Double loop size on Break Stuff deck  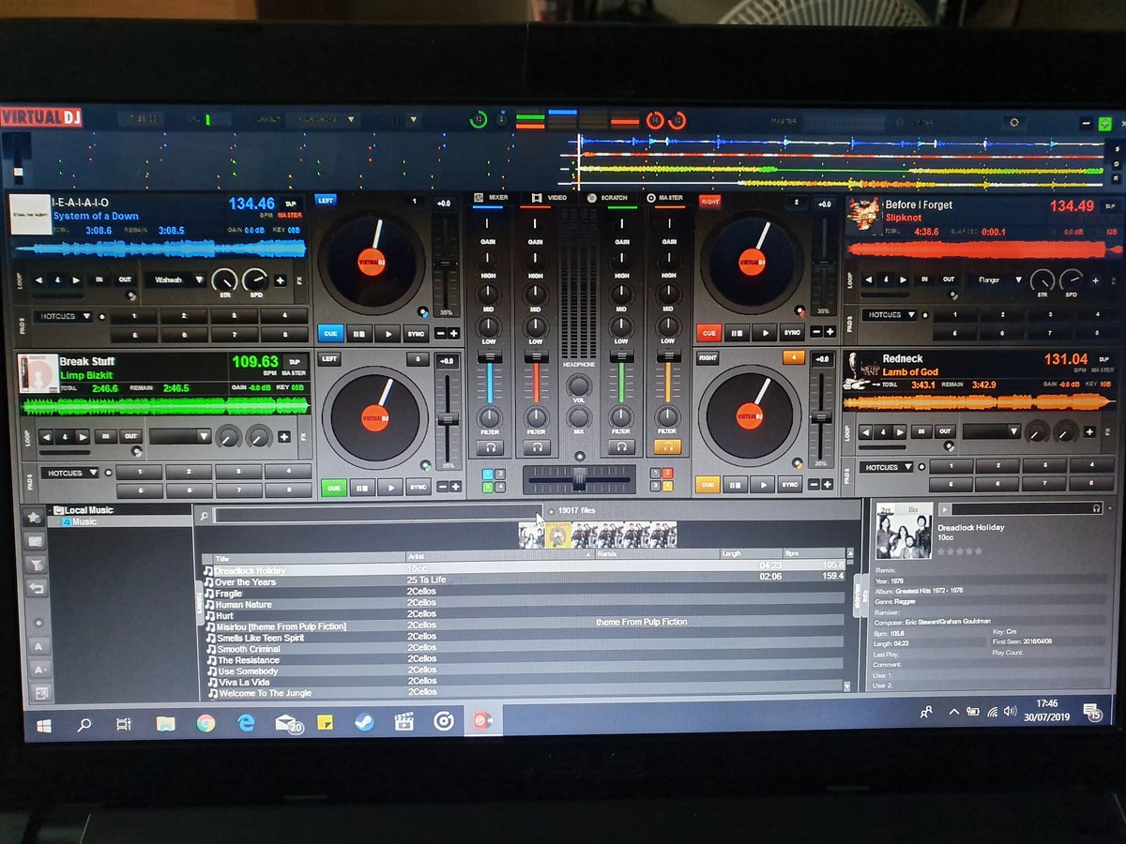(82, 437)
